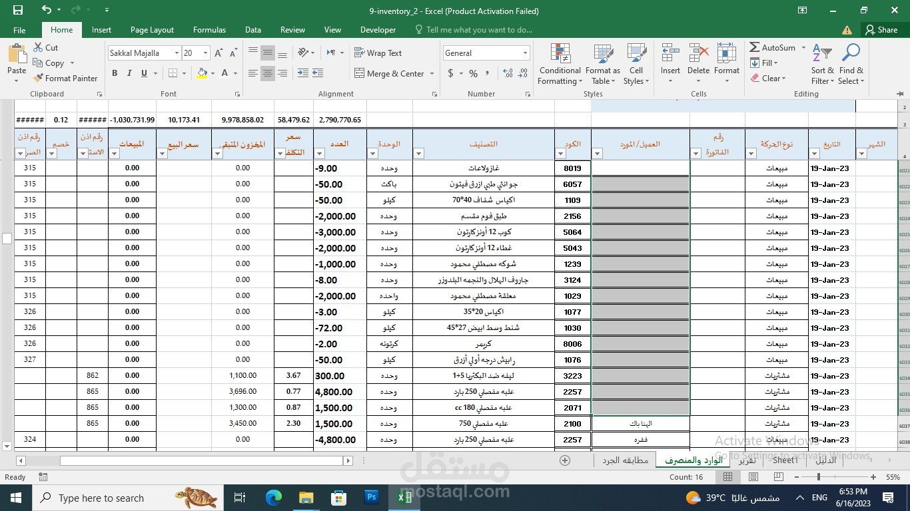The height and width of the screenshot is (511, 910).
Task: Middle-align cell content vertically
Action: click(268, 53)
